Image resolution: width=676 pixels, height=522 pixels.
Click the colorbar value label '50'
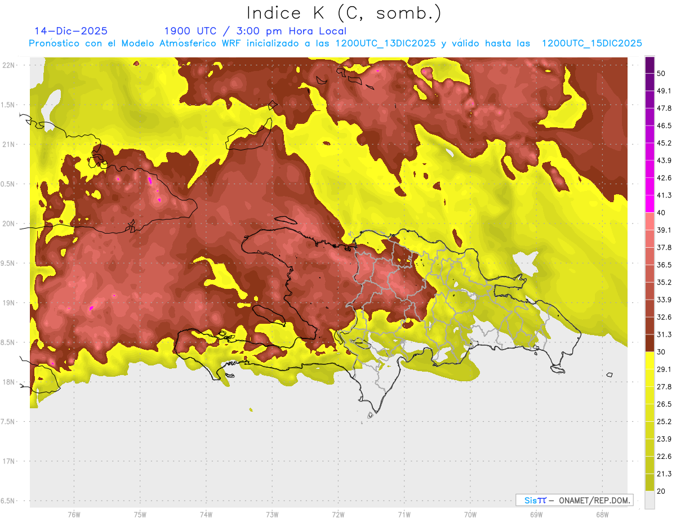point(662,73)
